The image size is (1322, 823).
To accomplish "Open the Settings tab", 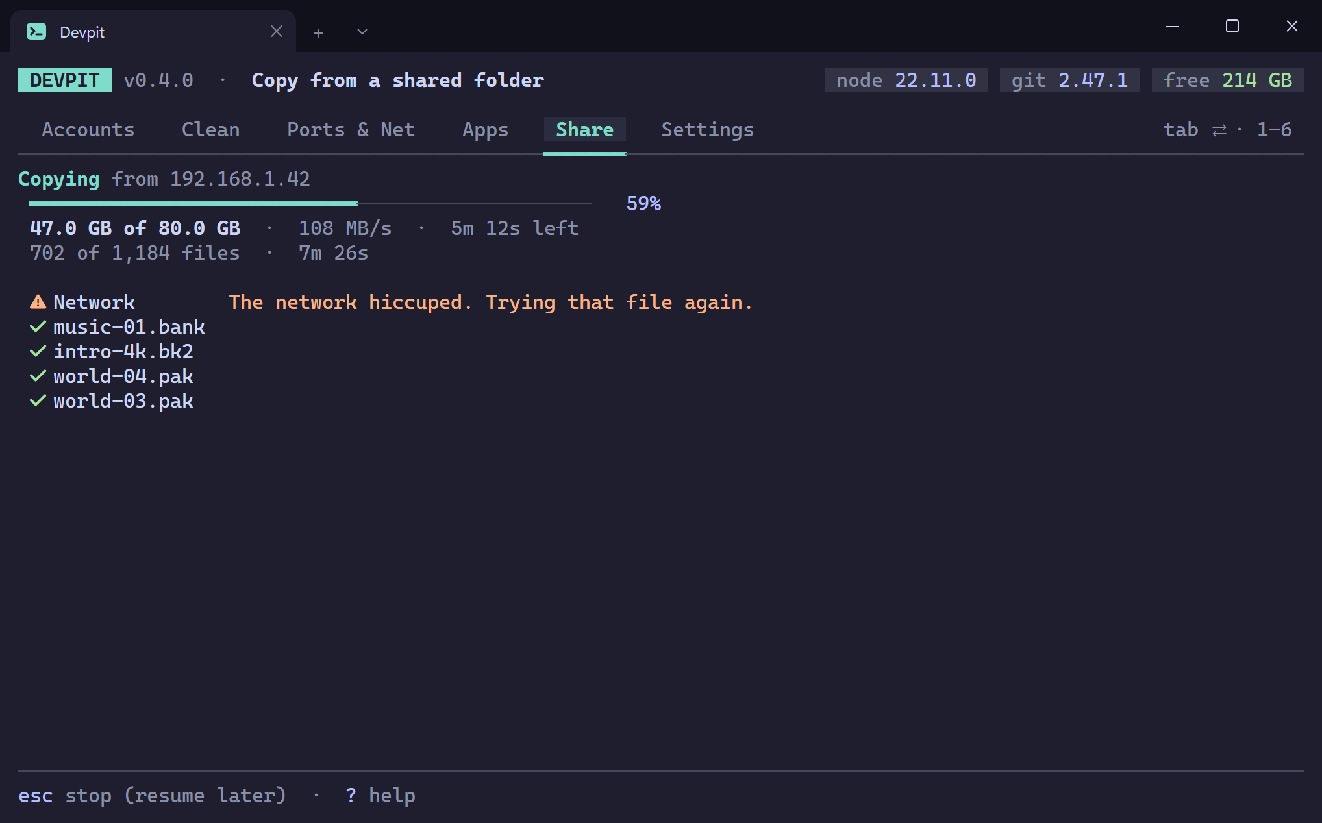I will tap(708, 129).
